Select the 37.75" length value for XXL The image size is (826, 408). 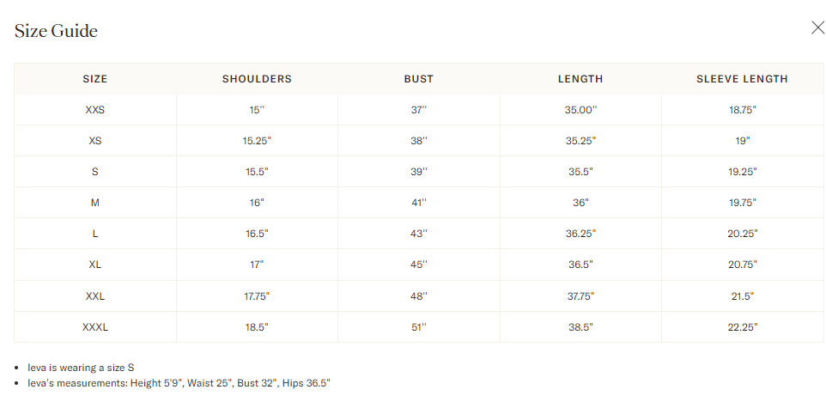click(x=580, y=296)
